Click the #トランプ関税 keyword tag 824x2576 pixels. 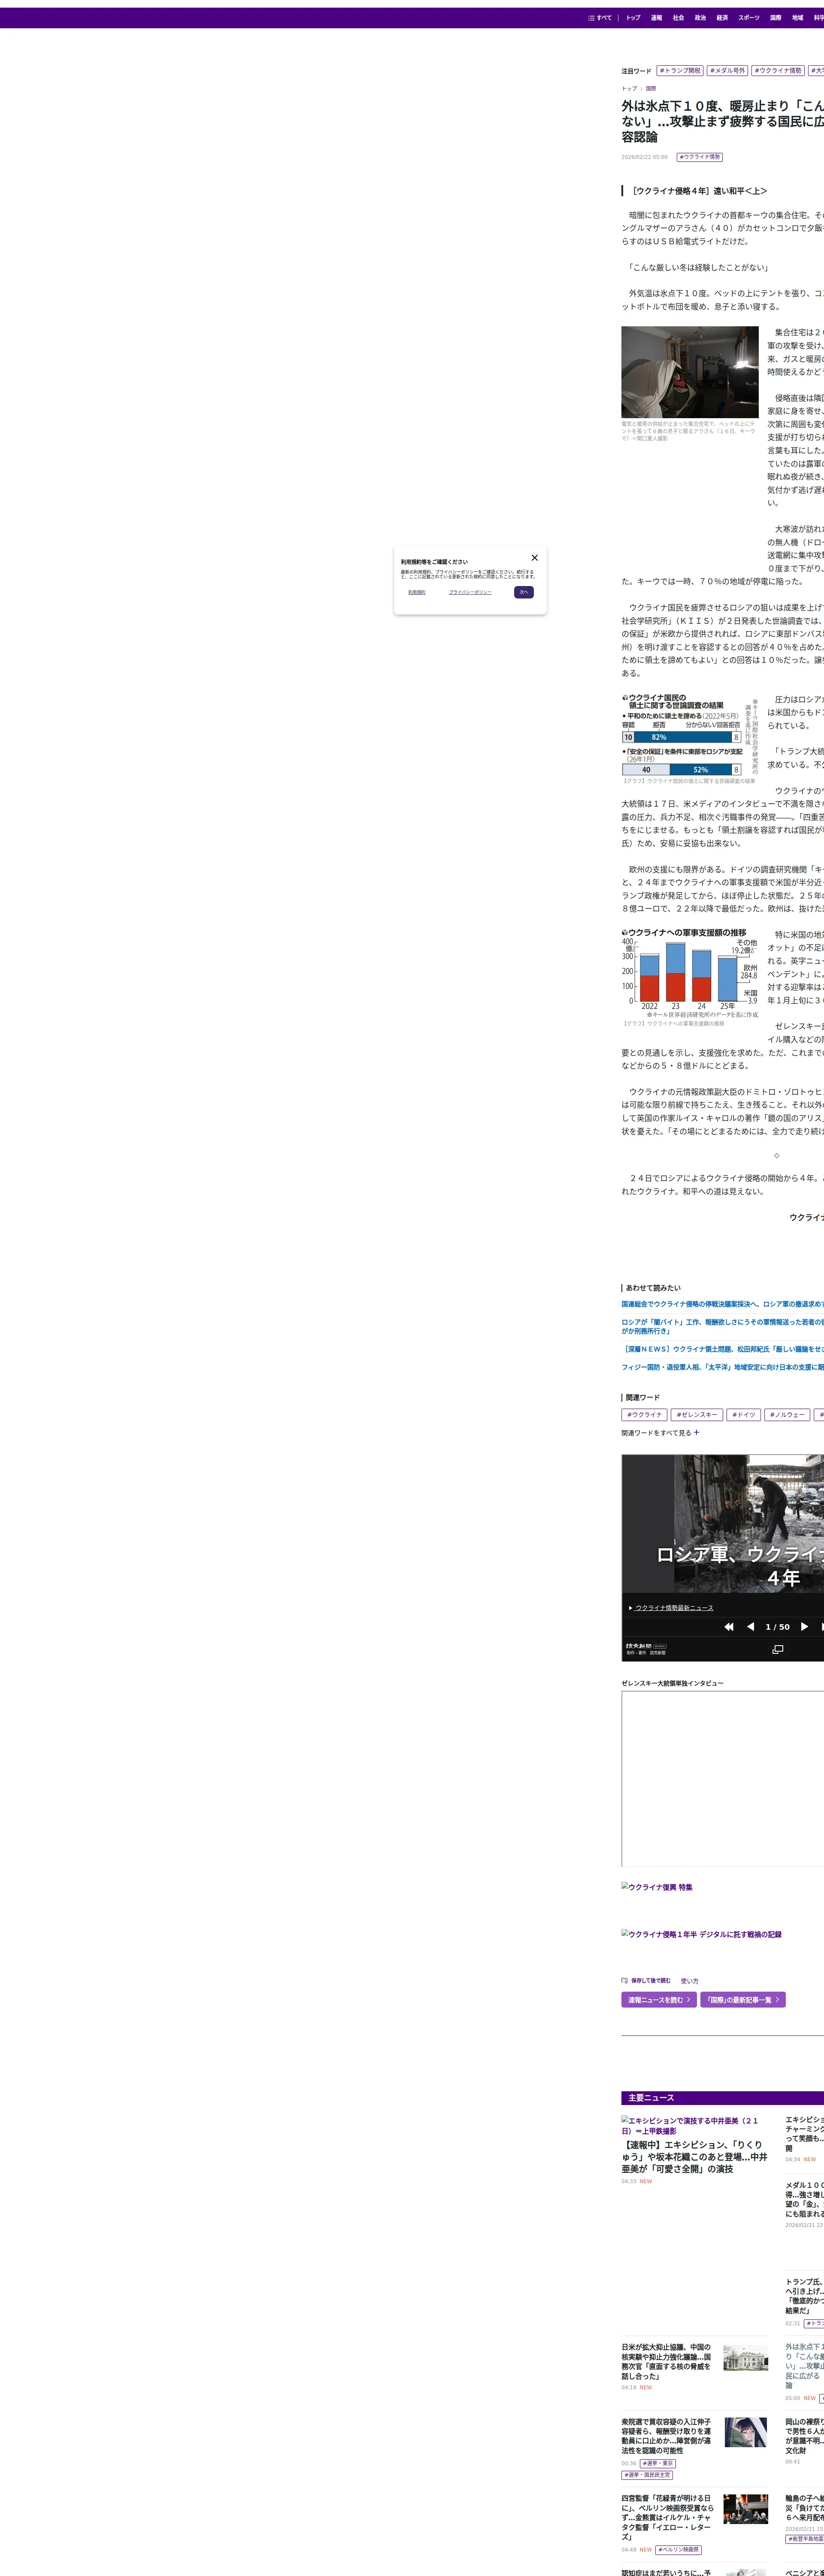pos(680,71)
